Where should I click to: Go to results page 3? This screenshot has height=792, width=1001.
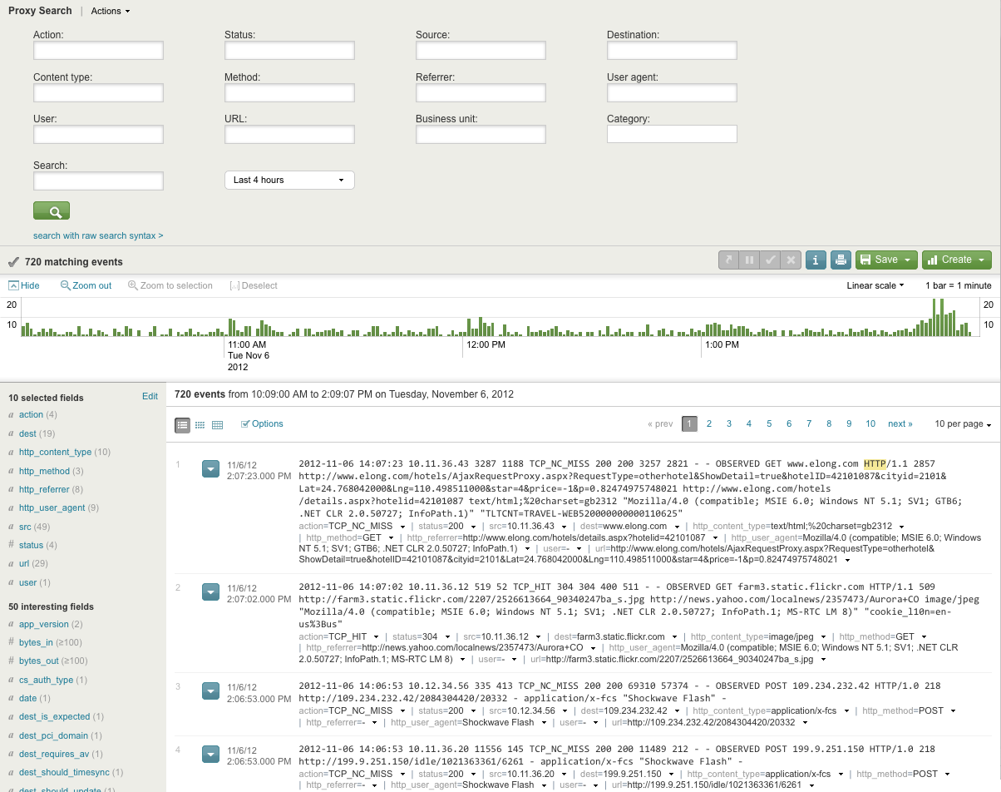pos(729,424)
